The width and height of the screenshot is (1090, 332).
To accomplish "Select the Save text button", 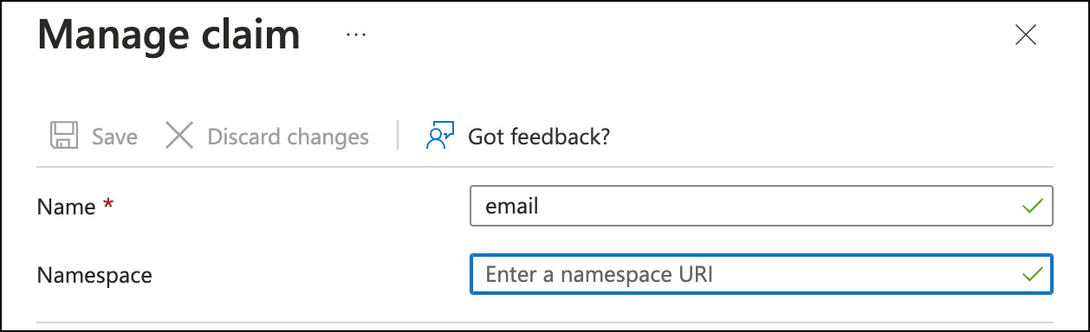I will point(114,137).
